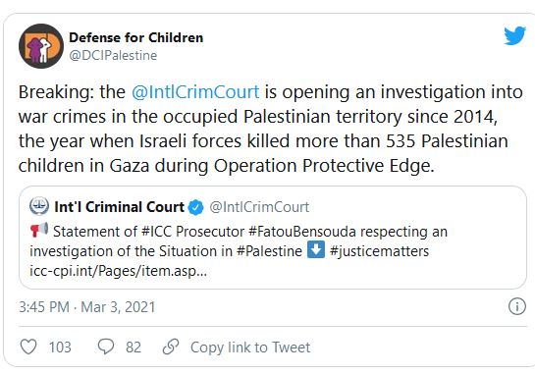Open the tweet timestamp 3:45 PM Mar 3, 2021

point(87,307)
